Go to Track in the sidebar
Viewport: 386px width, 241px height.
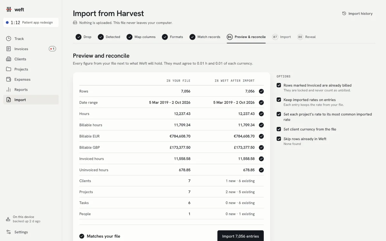31,39
